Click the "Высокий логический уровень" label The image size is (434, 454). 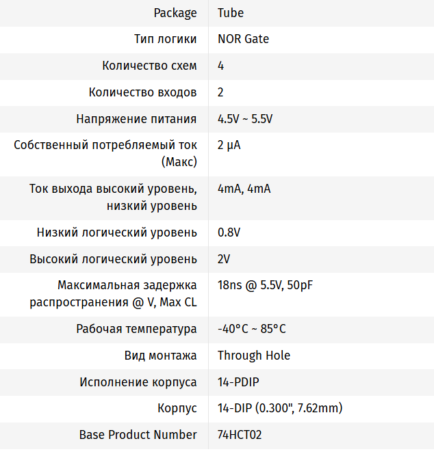113,260
